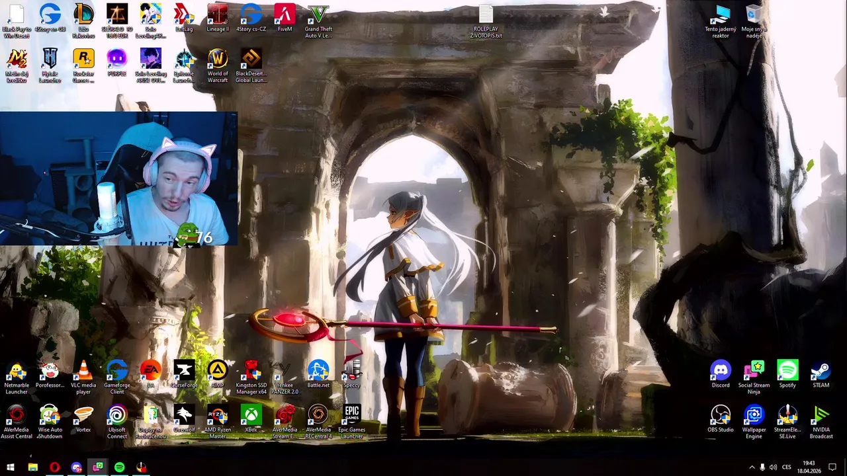Select the Tento jaderný reaktor icon
The width and height of the screenshot is (847, 476).
pyautogui.click(x=721, y=21)
